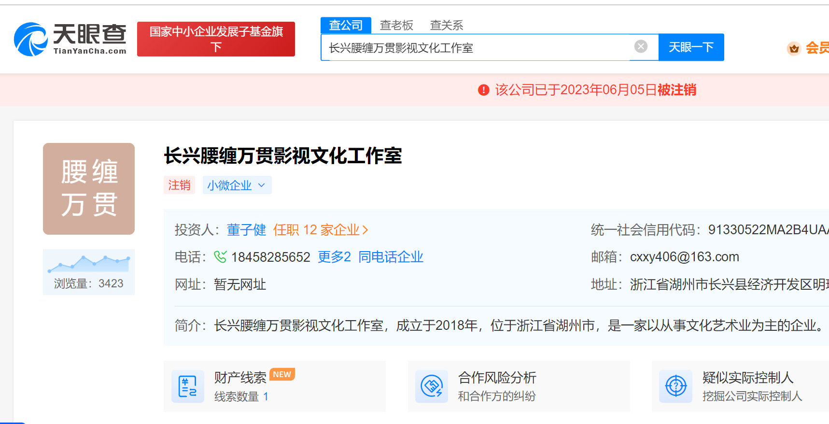Click the red 国家中小企业发展子基金旗下 banner
This screenshot has width=829, height=424.
216,39
